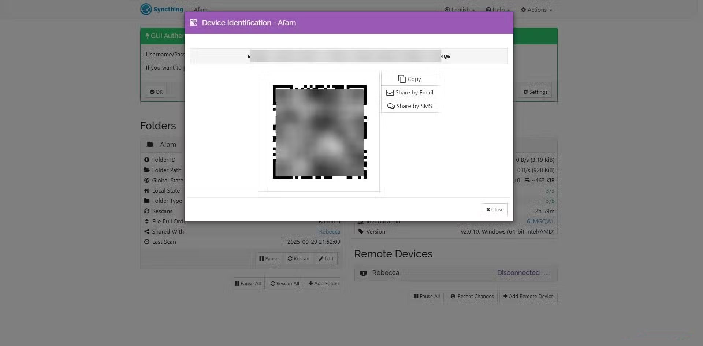Click the monitor icon beside Rebecca device

click(x=363, y=273)
